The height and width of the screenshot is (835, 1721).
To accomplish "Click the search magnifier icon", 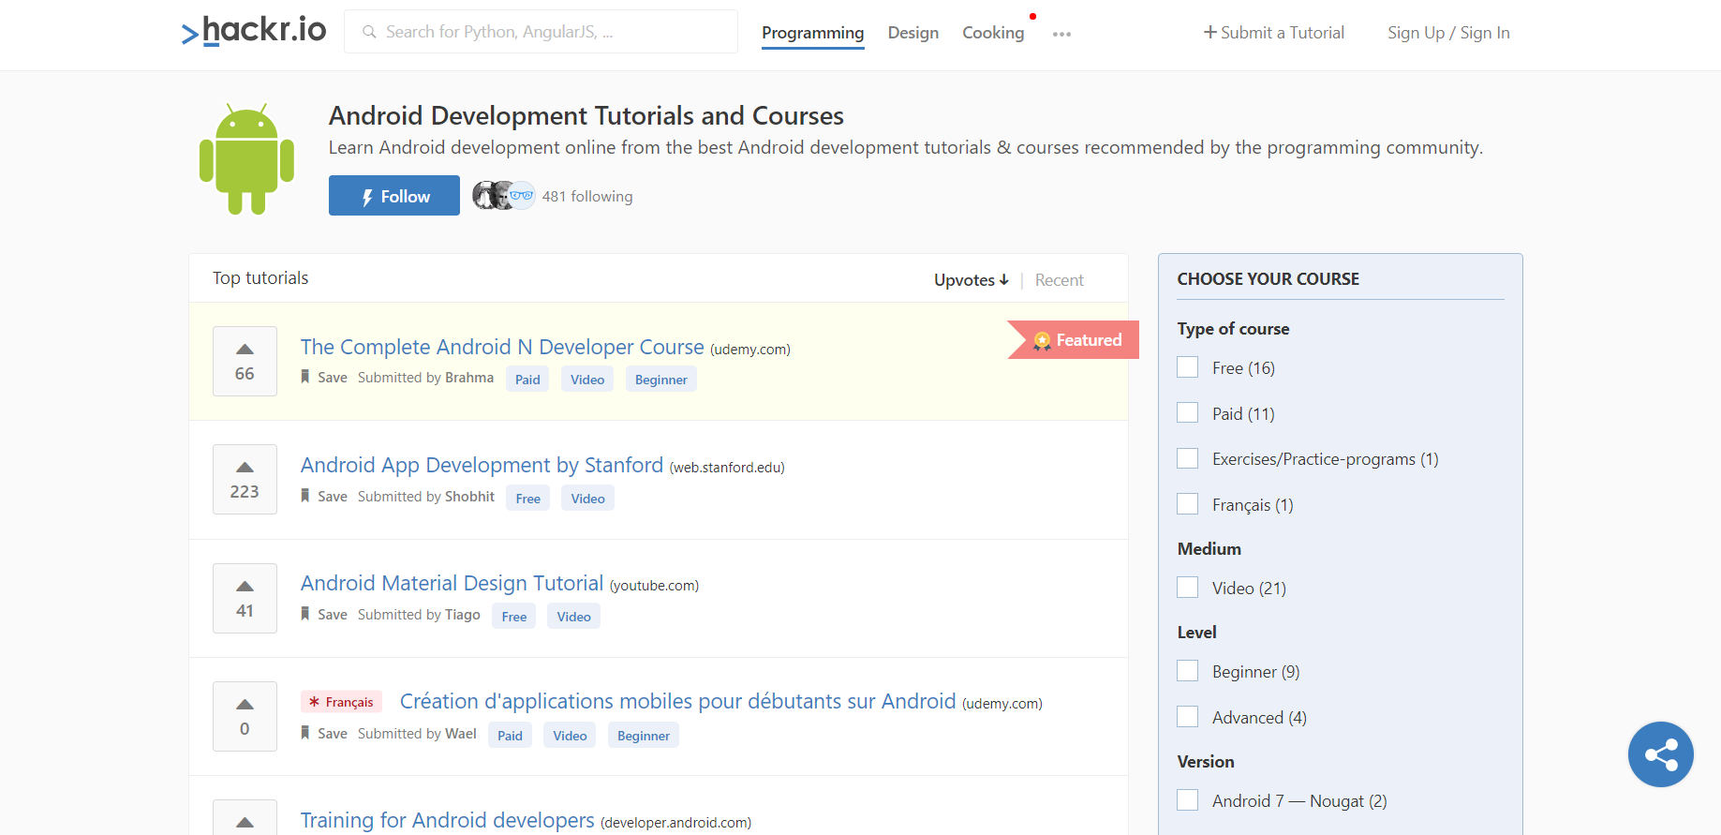I will [369, 32].
